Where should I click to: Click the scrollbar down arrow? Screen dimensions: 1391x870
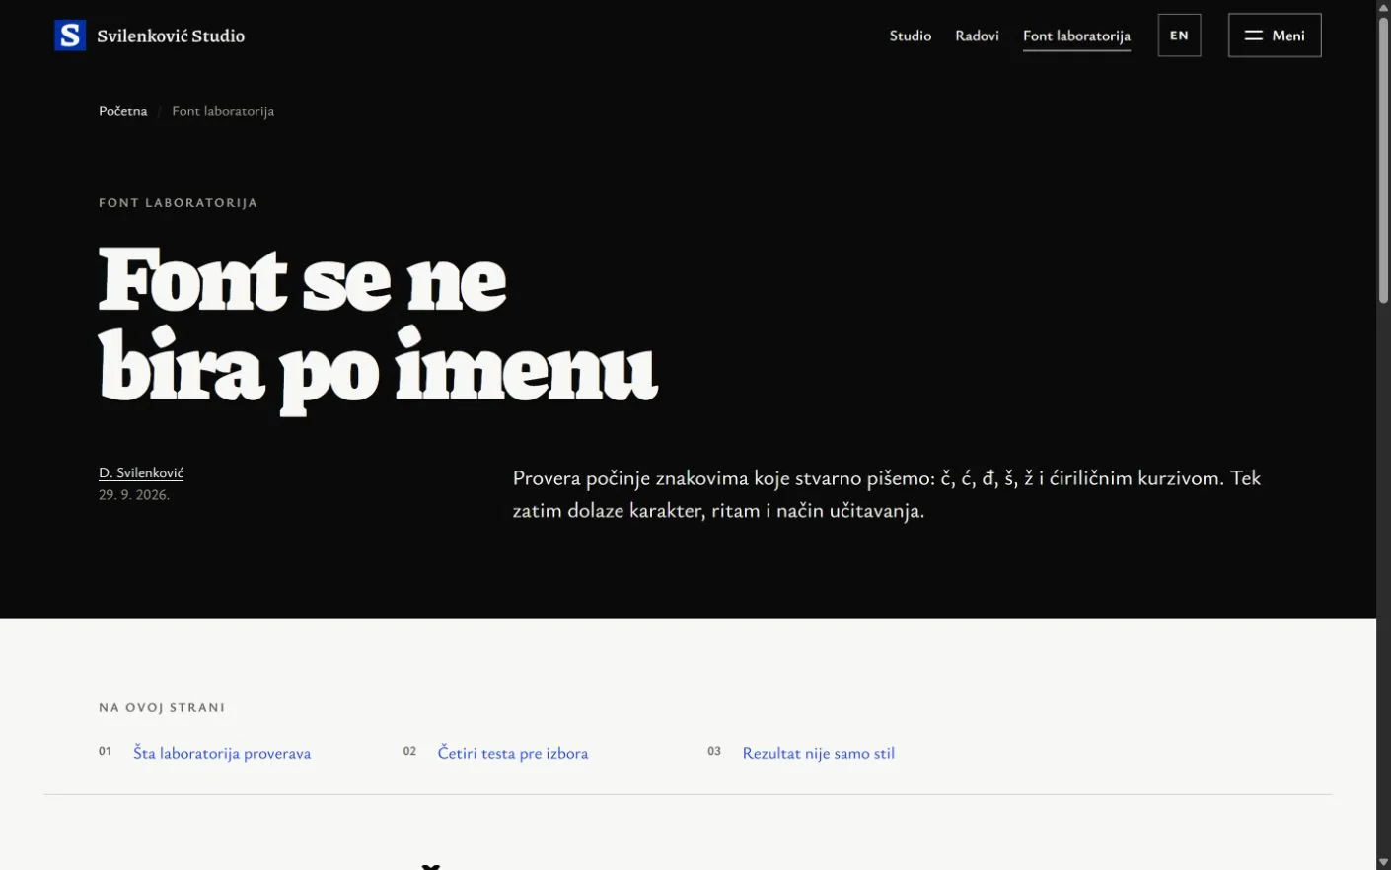(x=1383, y=863)
